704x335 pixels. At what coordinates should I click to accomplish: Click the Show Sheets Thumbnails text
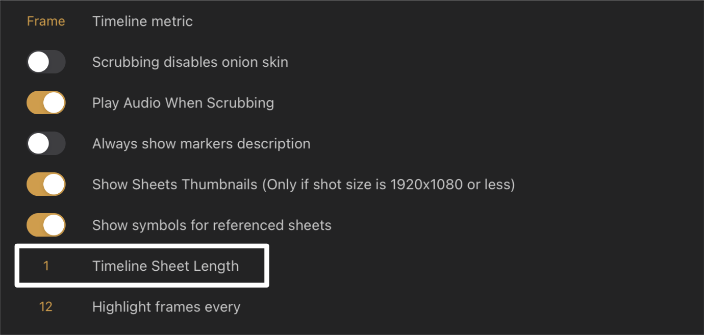(x=174, y=185)
